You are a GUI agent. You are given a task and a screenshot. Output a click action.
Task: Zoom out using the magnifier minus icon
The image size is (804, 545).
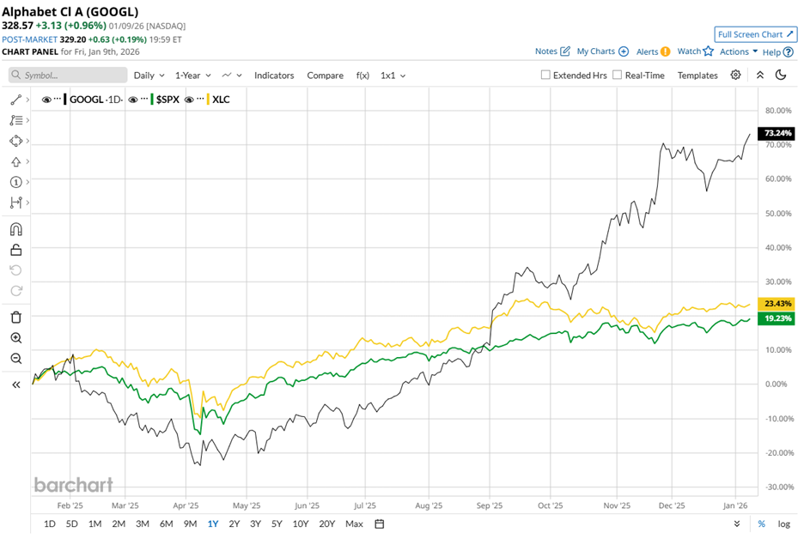coord(15,359)
